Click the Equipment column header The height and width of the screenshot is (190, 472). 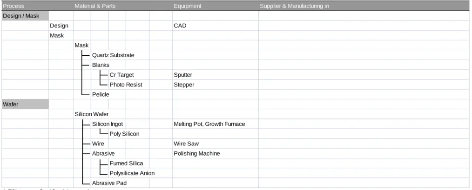(x=187, y=6)
